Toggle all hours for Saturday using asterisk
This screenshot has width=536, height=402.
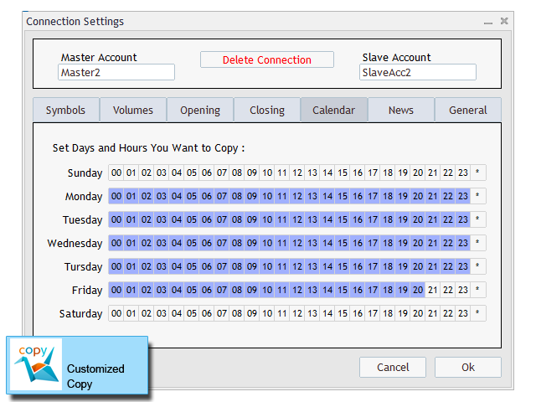click(x=477, y=314)
